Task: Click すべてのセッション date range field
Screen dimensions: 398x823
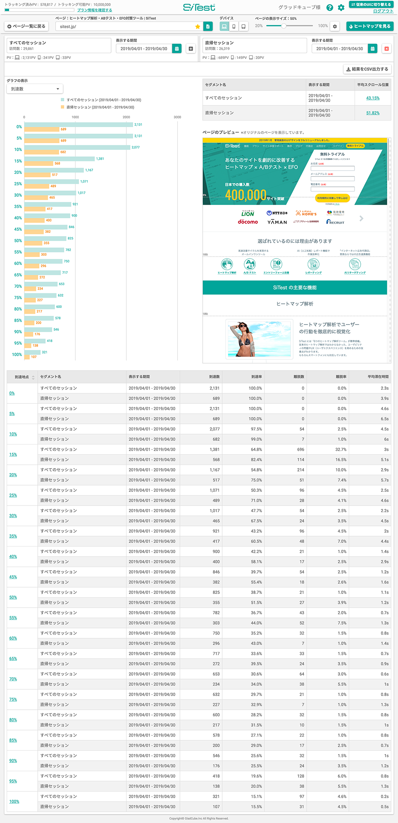Action: (144, 49)
